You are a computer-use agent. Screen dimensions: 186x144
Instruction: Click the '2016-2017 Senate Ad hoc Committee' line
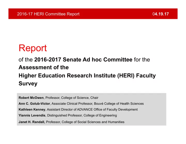pyautogui.click(x=83, y=60)
